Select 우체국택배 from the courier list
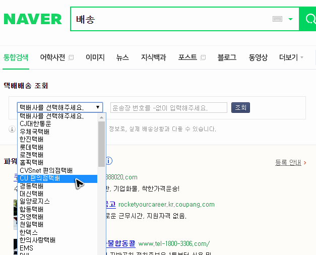Viewport: 316px width, 255px height. [57, 132]
